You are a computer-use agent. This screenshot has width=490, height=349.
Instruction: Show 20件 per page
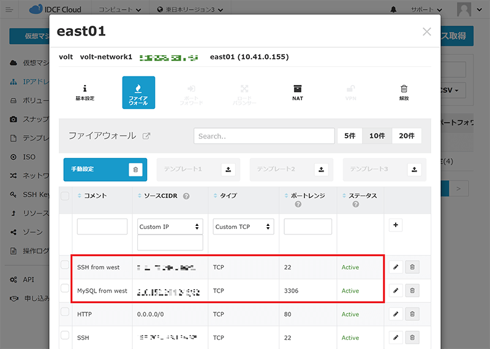click(407, 136)
